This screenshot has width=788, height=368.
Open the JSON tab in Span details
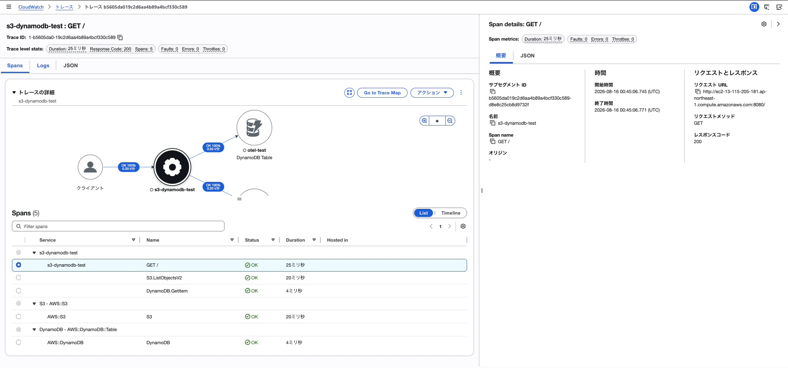pyautogui.click(x=527, y=56)
